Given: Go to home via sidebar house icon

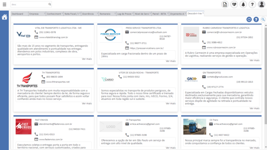Looking at the screenshot, I should click(x=5, y=17).
